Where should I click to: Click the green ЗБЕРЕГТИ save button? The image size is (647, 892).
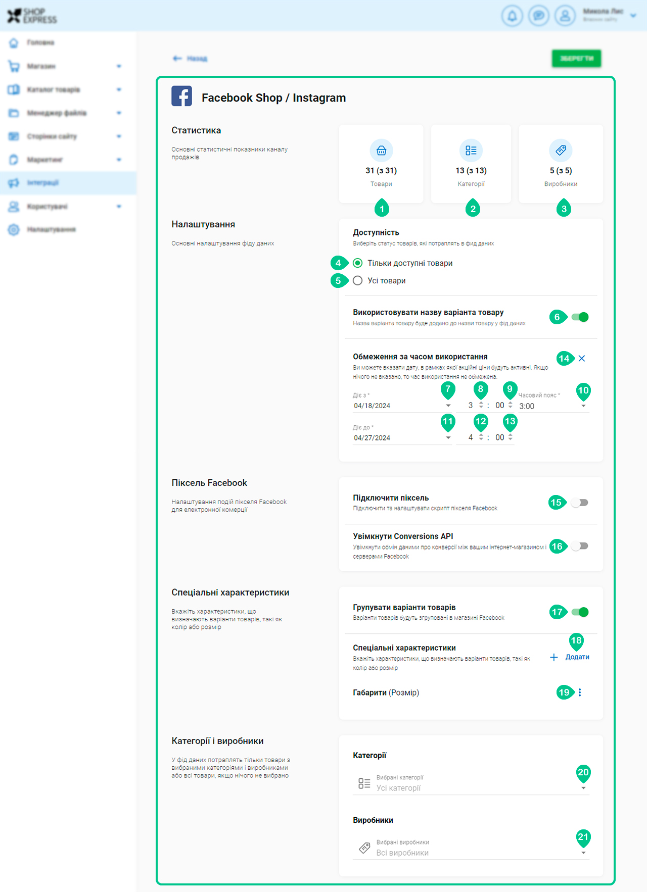coord(576,59)
